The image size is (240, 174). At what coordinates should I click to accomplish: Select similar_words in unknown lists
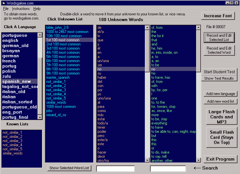(69, 102)
